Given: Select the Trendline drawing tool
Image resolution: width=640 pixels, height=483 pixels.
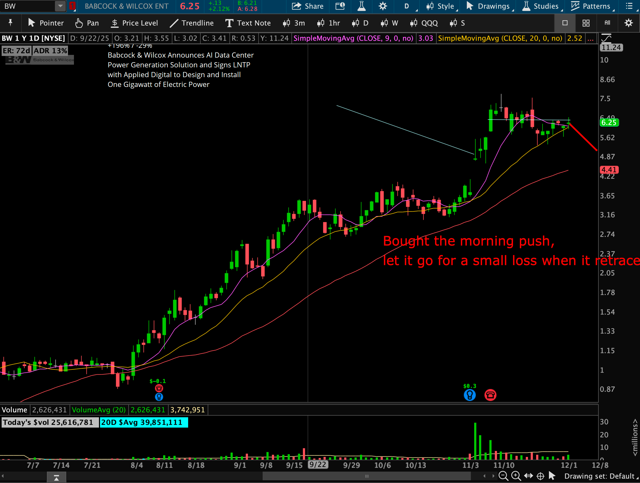Looking at the screenshot, I should 191,23.
